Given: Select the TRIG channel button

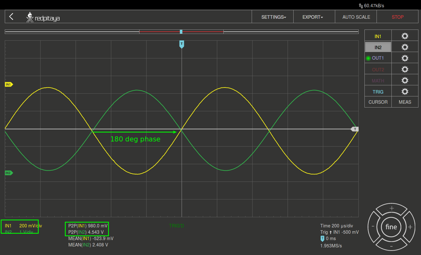Looking at the screenshot, I should tap(378, 92).
